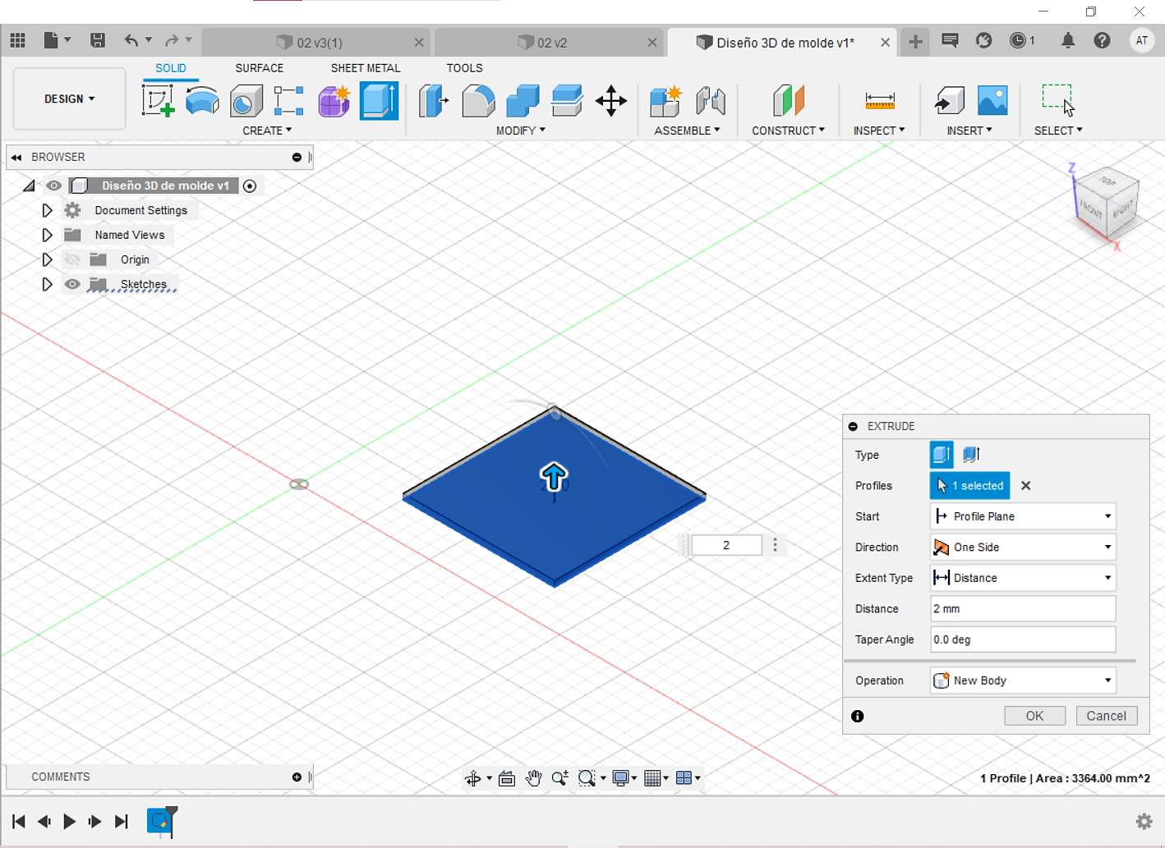Open the Extensions icon

(x=983, y=40)
